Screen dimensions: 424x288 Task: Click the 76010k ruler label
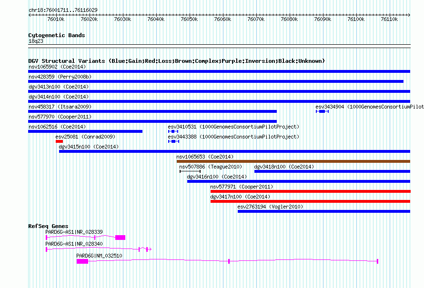coord(56,19)
